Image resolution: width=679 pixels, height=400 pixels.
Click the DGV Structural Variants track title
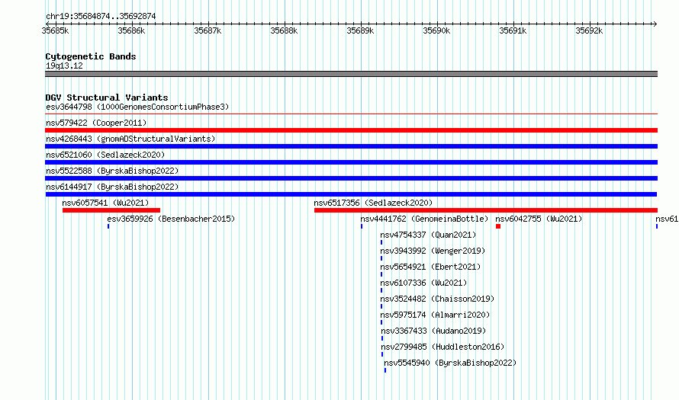[107, 98]
